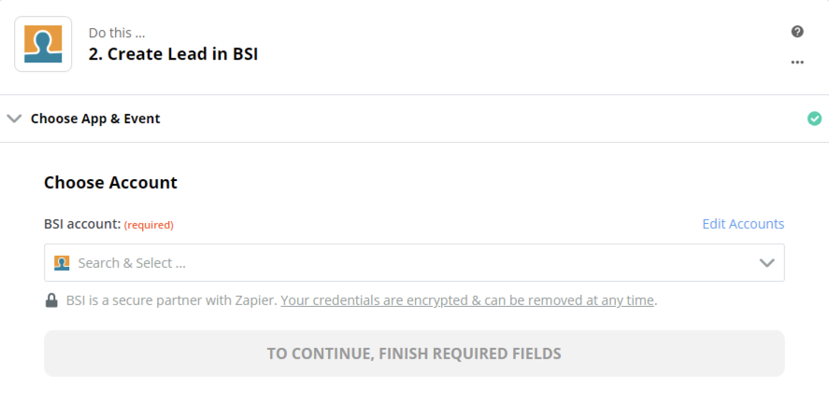This screenshot has height=418, width=829.
Task: Click the Choose Account heading
Action: point(110,183)
